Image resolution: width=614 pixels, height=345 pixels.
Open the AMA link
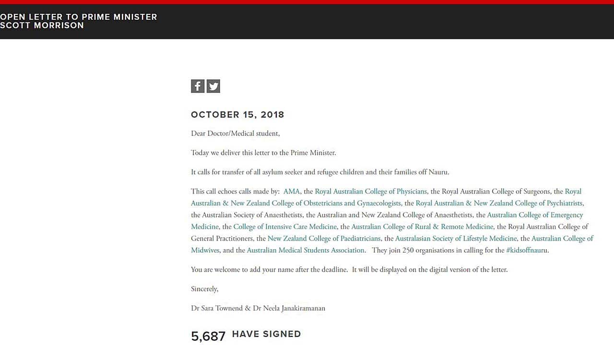point(291,192)
